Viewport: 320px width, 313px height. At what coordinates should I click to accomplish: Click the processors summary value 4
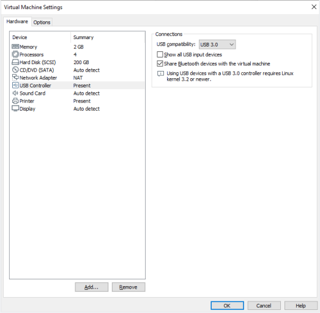tap(75, 54)
